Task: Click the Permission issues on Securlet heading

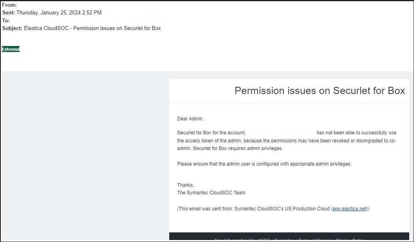Action: click(x=320, y=91)
